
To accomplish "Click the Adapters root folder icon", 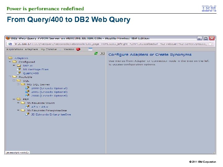I will 11,58.
